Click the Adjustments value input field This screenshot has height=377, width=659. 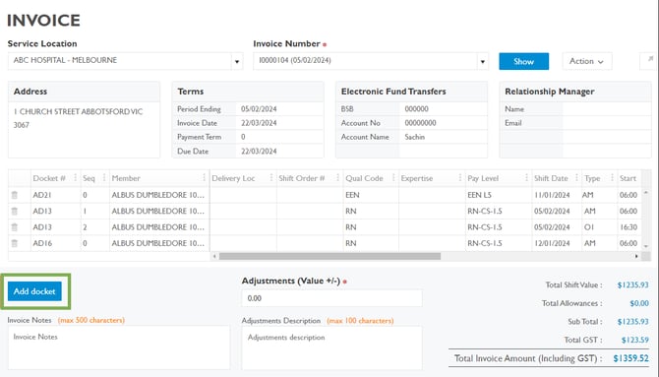click(x=331, y=298)
